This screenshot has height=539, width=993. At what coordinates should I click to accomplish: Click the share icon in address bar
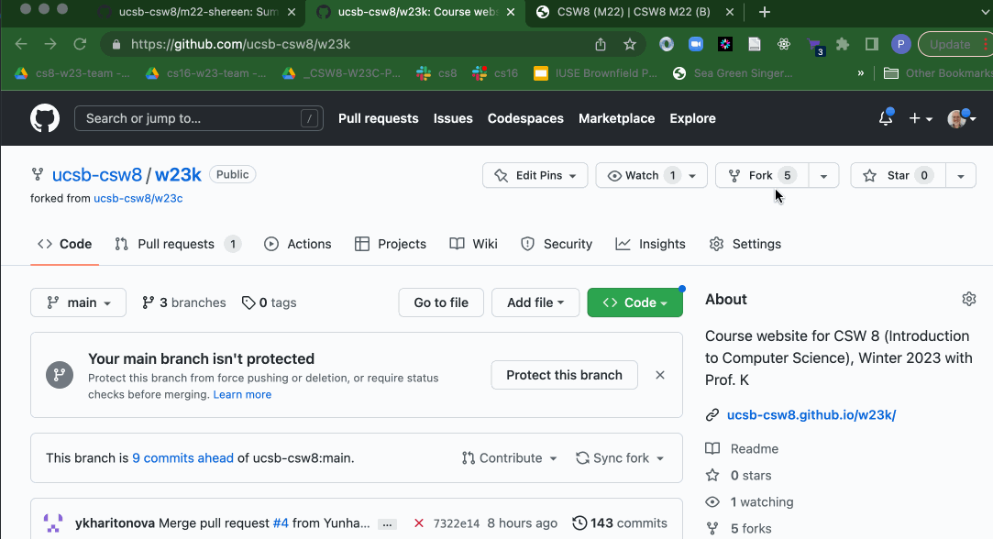click(601, 44)
